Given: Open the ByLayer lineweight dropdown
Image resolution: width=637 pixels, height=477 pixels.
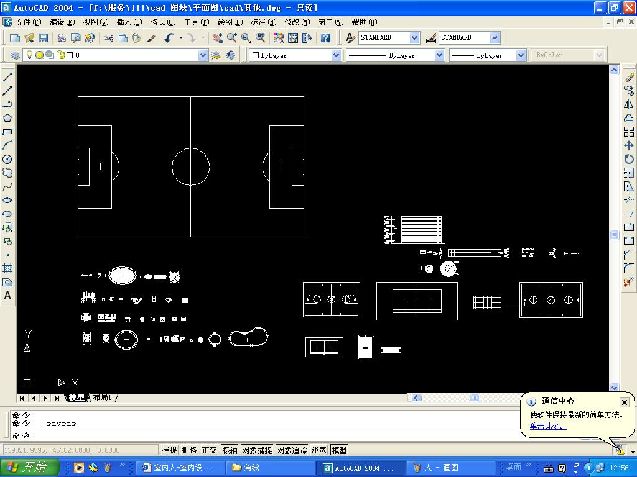Looking at the screenshot, I should click(x=521, y=55).
